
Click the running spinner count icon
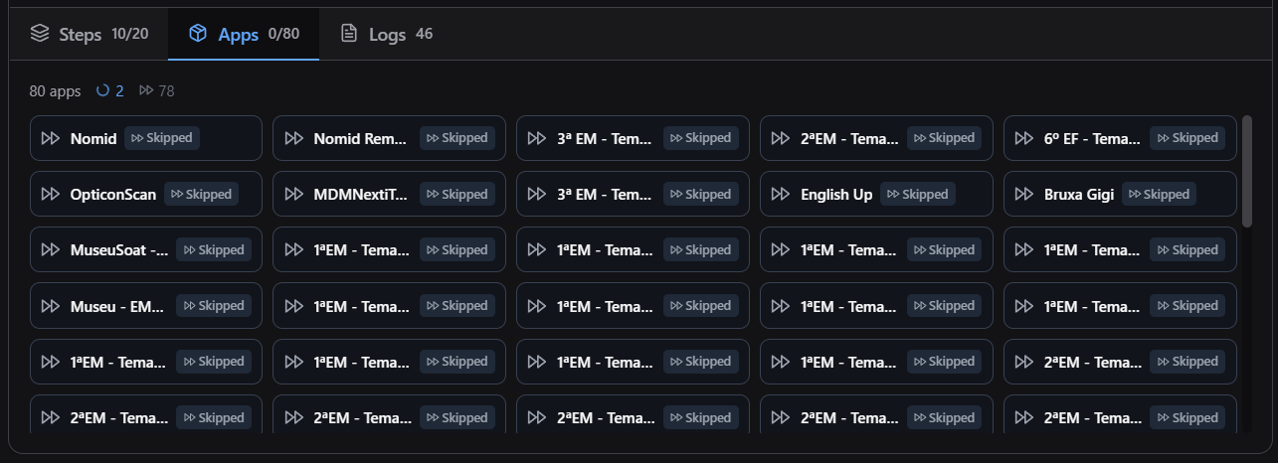pyautogui.click(x=102, y=90)
